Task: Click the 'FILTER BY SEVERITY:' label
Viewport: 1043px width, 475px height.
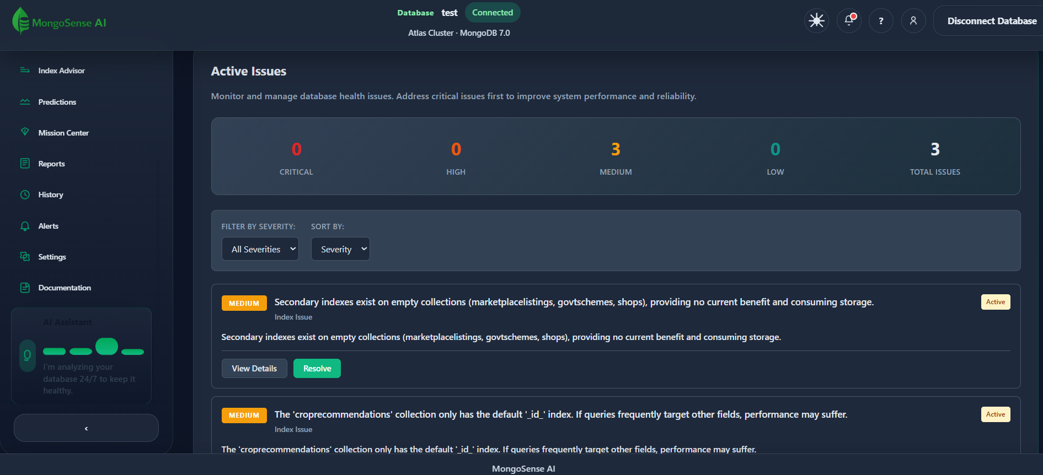Action: pos(258,226)
